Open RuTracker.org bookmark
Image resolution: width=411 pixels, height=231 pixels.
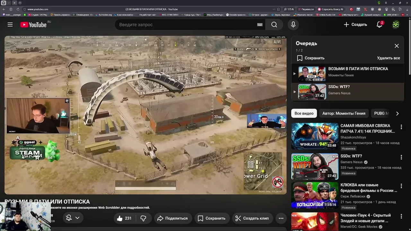[x=103, y=15]
